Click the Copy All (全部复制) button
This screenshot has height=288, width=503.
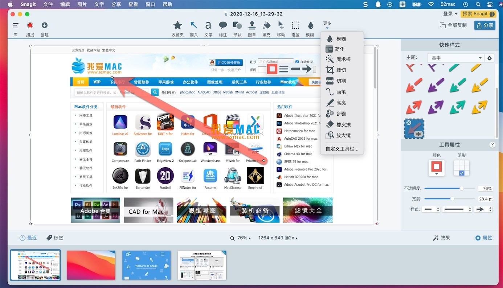pos(453,25)
